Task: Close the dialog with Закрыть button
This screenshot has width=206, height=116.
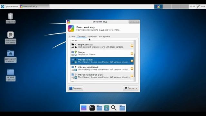Action: (x=131, y=88)
